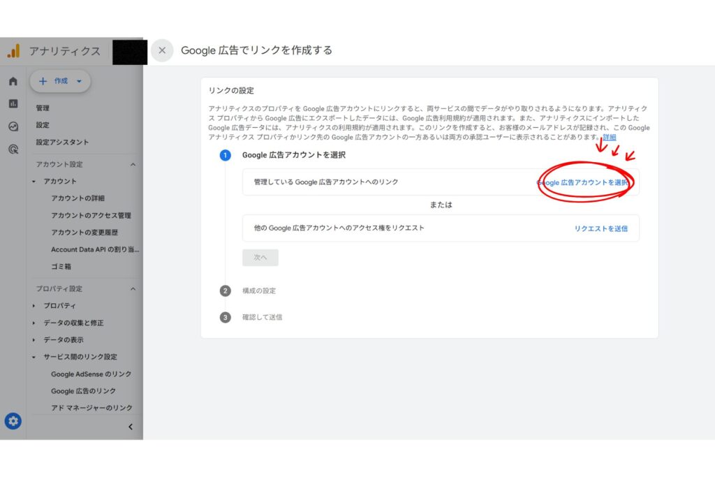Screen dimensions: 715x477
Task: Click the 次へ button
Action: (260, 257)
